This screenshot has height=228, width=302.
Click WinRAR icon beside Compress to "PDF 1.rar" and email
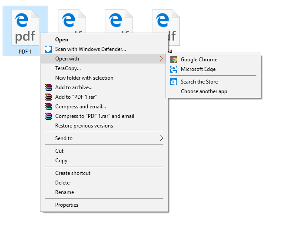(x=48, y=116)
